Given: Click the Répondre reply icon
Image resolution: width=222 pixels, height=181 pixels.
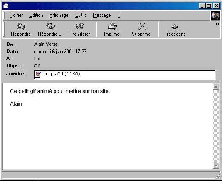Looking at the screenshot, I should pyautogui.click(x=21, y=26).
